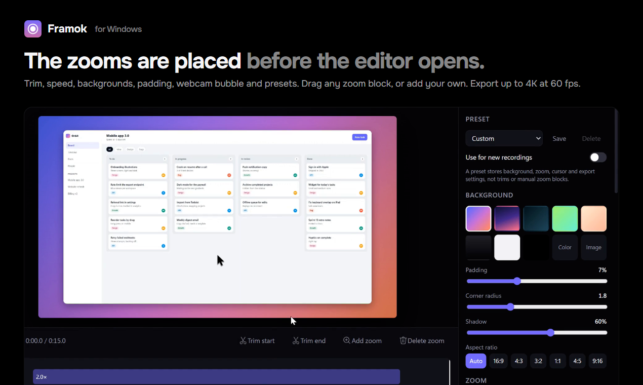
Task: Select the 9:16 aspect ratio
Action: pyautogui.click(x=597, y=361)
